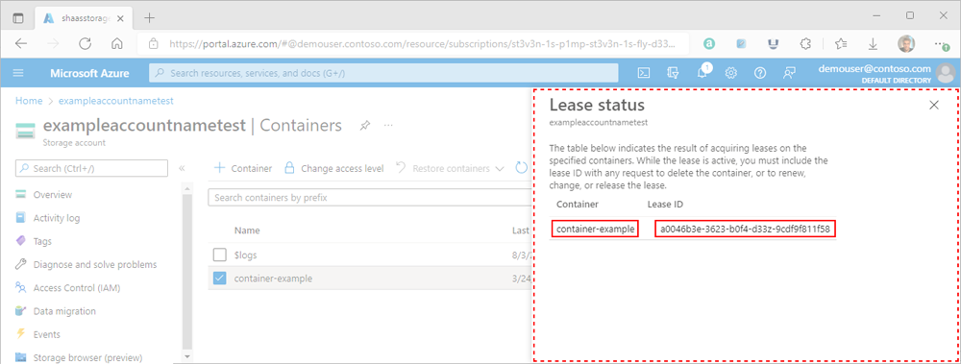Check the $logs container checkbox
961x364 pixels.
point(219,255)
